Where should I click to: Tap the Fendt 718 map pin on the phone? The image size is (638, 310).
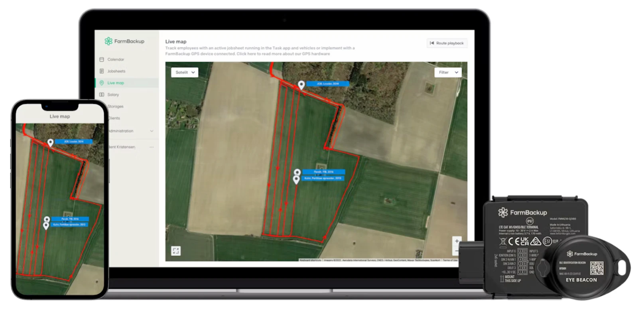pyautogui.click(x=47, y=219)
